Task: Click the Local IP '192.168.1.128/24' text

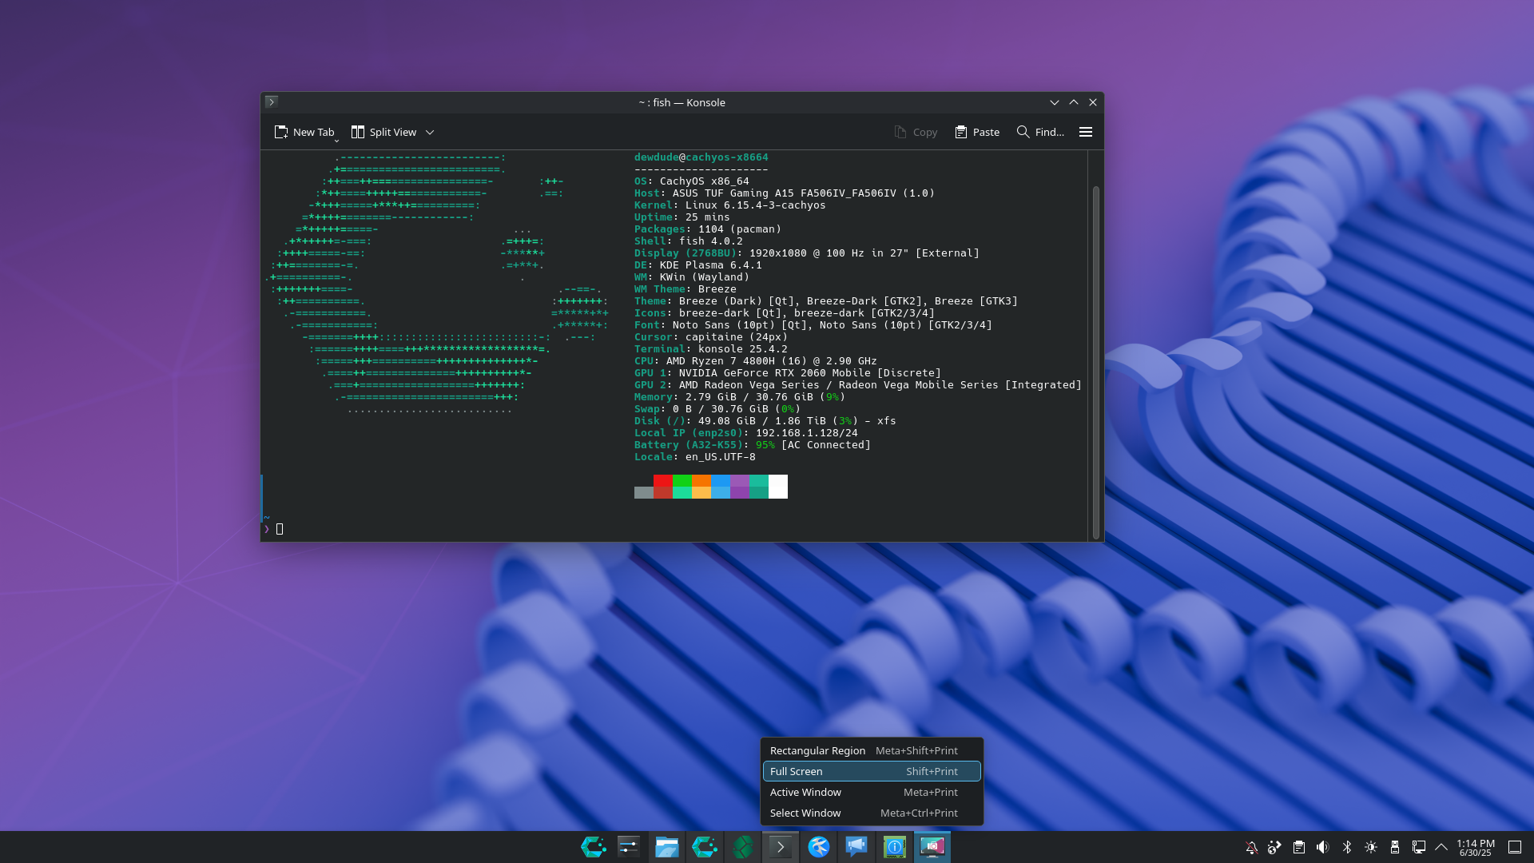Action: [807, 433]
